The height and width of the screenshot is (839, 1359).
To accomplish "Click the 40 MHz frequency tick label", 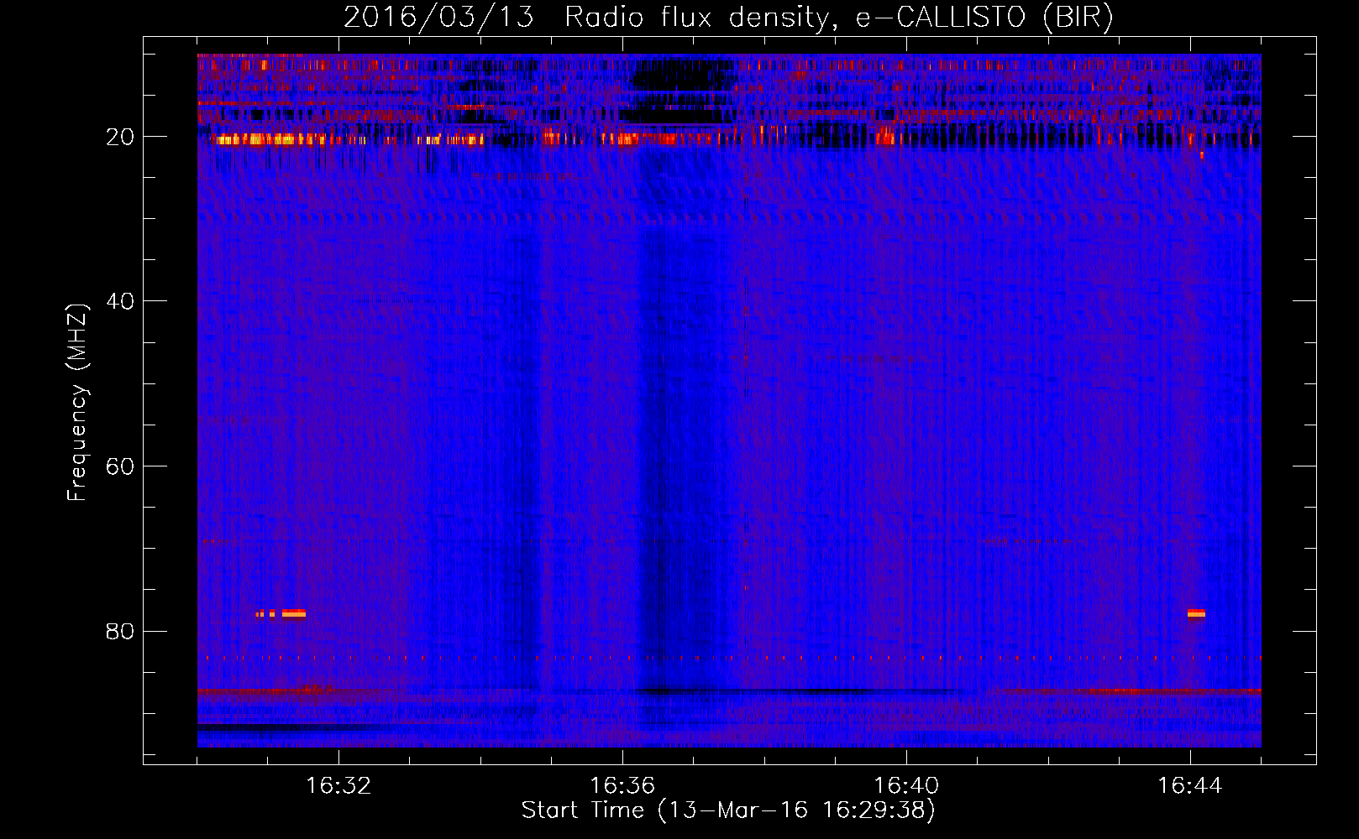I will click(x=120, y=301).
